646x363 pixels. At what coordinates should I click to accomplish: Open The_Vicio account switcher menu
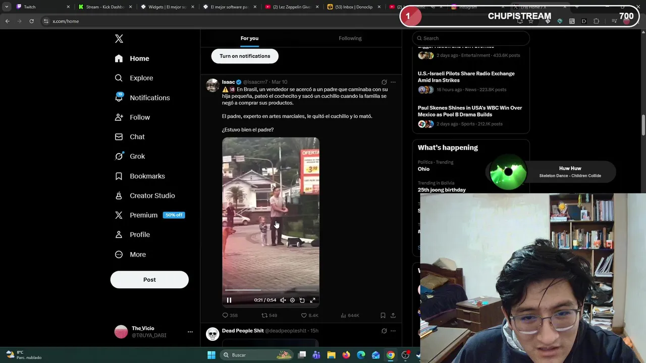click(190, 332)
